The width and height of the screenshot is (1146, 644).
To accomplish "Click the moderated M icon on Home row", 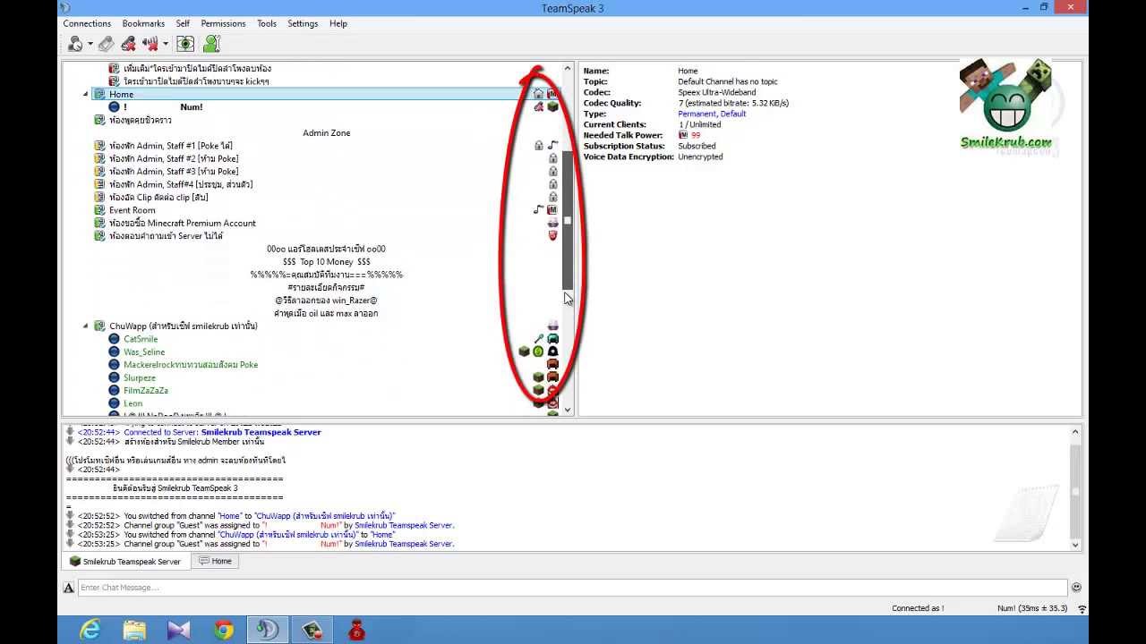I will (552, 94).
